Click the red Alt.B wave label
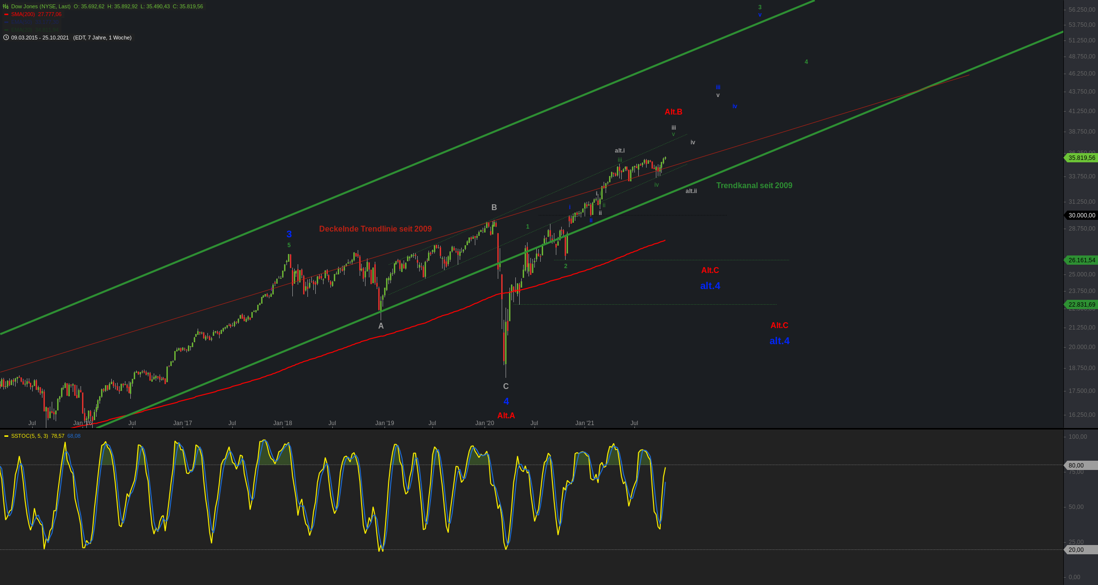 coord(673,112)
